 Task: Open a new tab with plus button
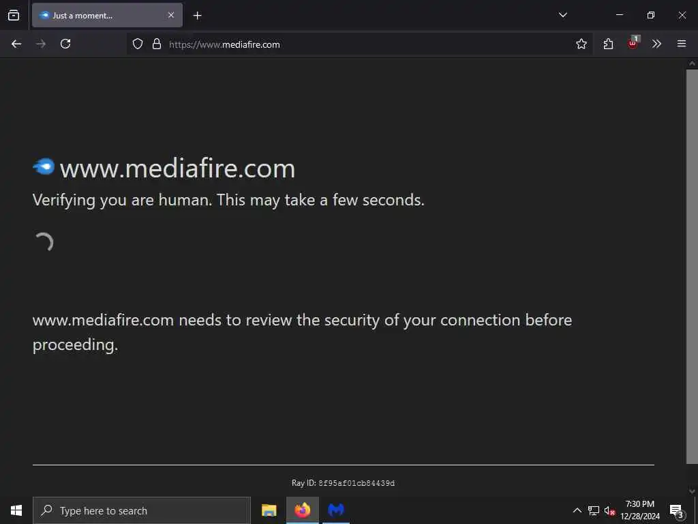point(197,16)
